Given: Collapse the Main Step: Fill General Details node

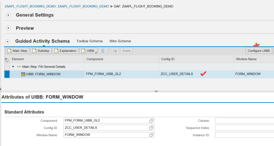Looking at the screenshot, I should pyautogui.click(x=13, y=67).
